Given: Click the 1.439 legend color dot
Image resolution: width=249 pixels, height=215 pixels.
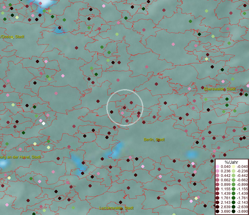Looking at the screenshot, I should click(x=217, y=193).
